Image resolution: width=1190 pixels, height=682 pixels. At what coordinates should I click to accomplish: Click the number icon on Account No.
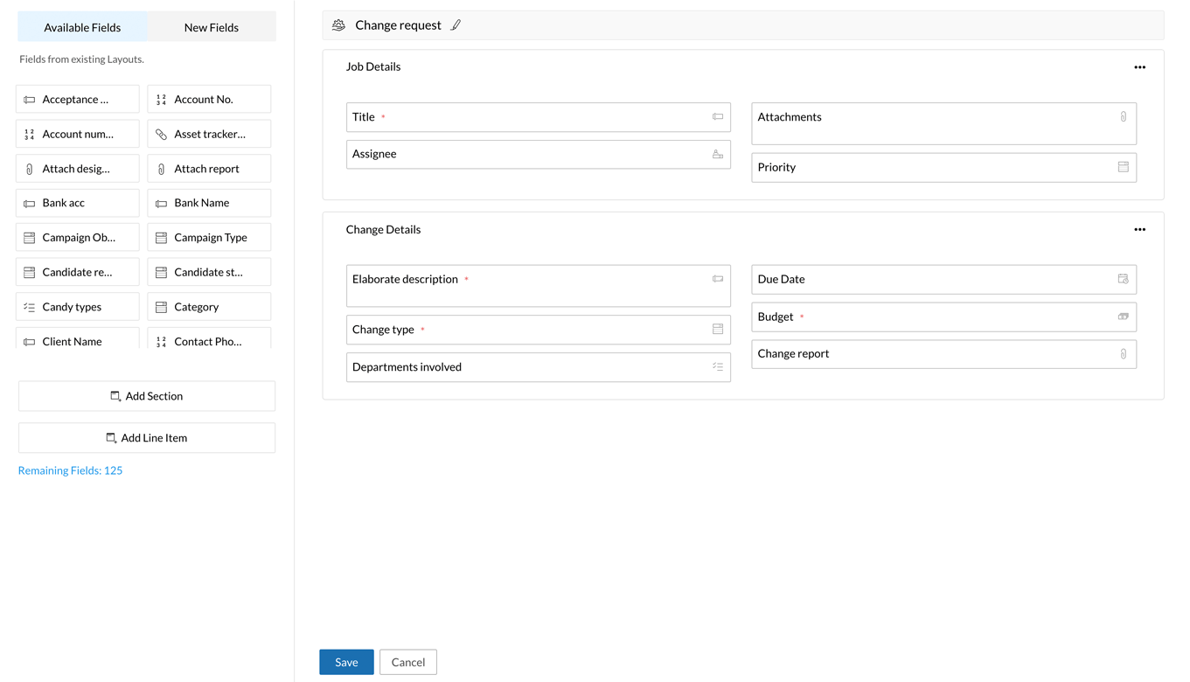pyautogui.click(x=161, y=100)
